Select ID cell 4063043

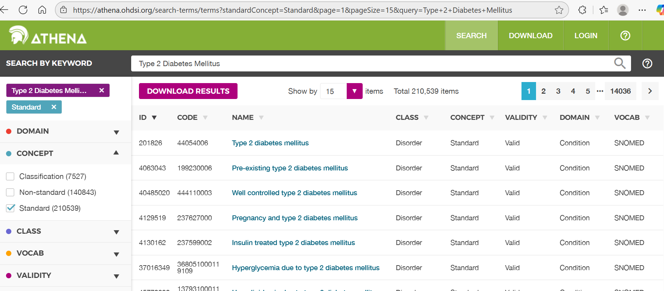point(152,168)
